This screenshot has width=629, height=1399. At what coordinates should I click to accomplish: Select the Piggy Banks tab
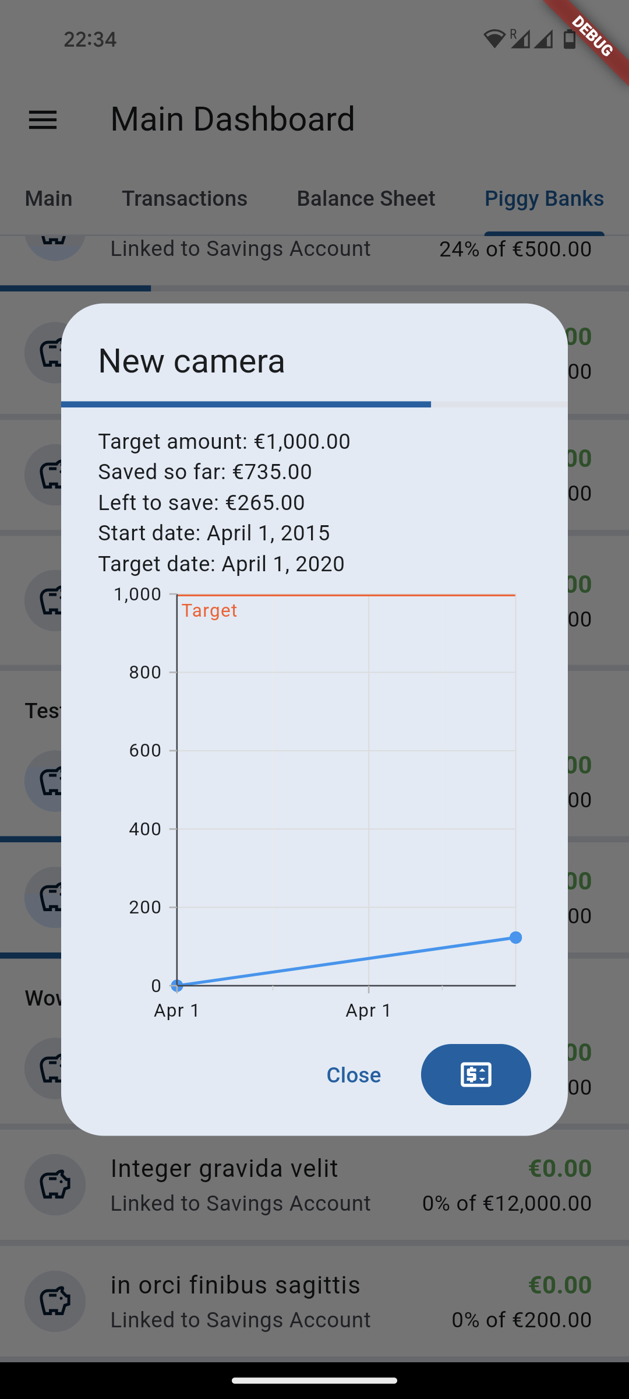[544, 199]
